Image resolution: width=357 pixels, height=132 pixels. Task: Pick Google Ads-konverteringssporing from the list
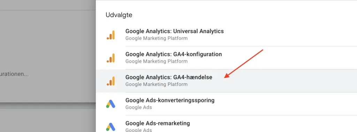170,100
